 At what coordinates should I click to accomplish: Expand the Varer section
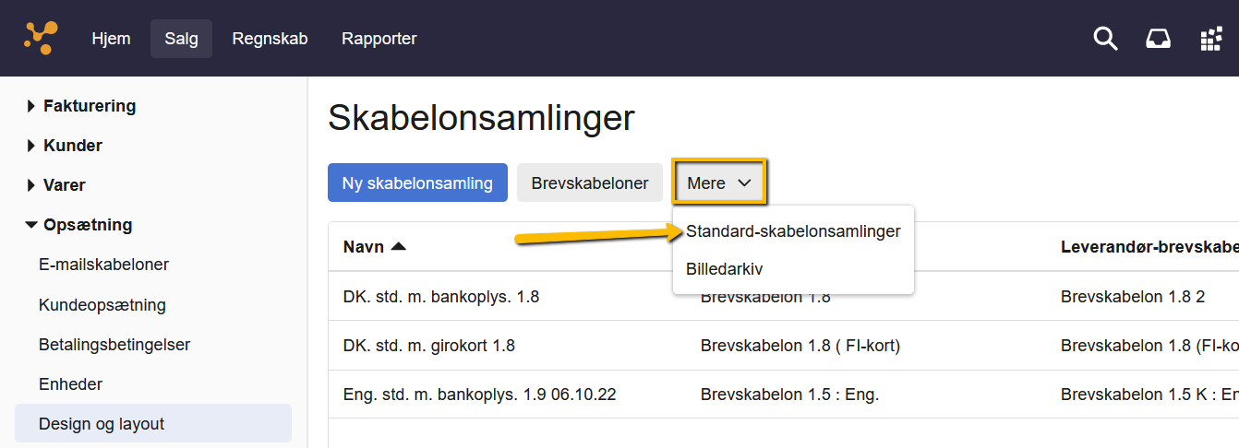pyautogui.click(x=56, y=185)
